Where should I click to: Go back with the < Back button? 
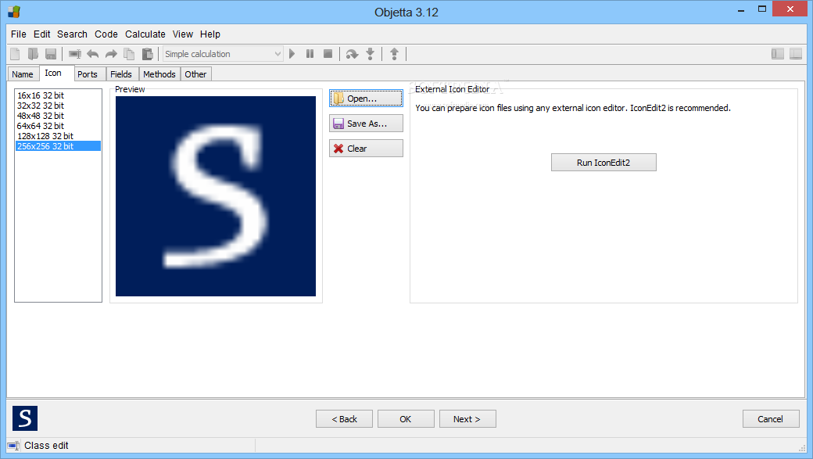tap(344, 419)
